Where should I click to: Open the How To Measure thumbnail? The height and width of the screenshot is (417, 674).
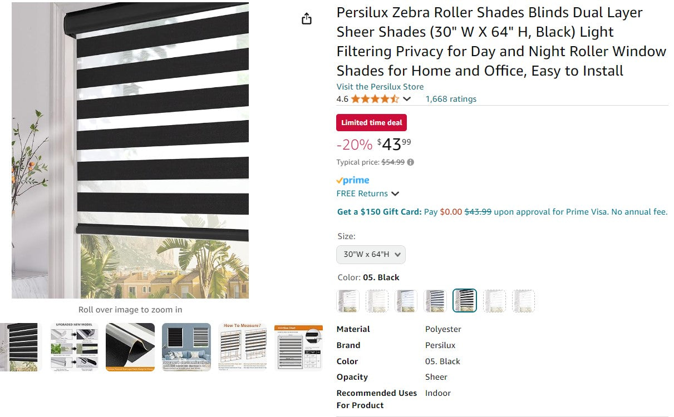[242, 346]
